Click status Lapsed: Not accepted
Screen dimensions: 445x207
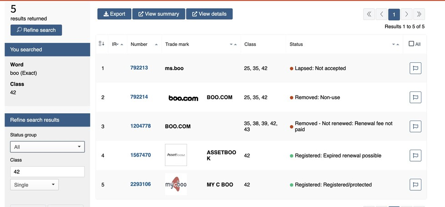coord(320,68)
